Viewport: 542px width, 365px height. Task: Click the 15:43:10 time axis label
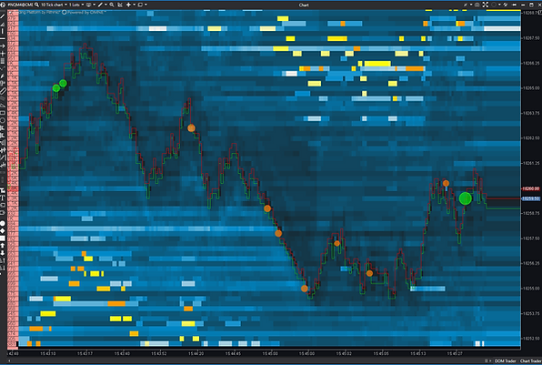tap(47, 353)
